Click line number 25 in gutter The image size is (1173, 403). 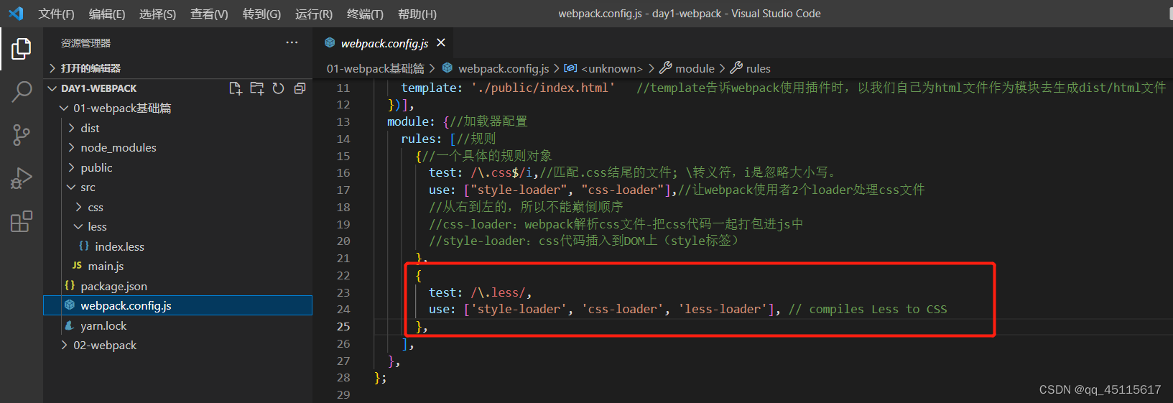pos(343,326)
